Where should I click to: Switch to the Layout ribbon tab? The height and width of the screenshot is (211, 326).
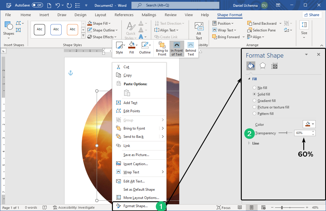tap(101, 15)
